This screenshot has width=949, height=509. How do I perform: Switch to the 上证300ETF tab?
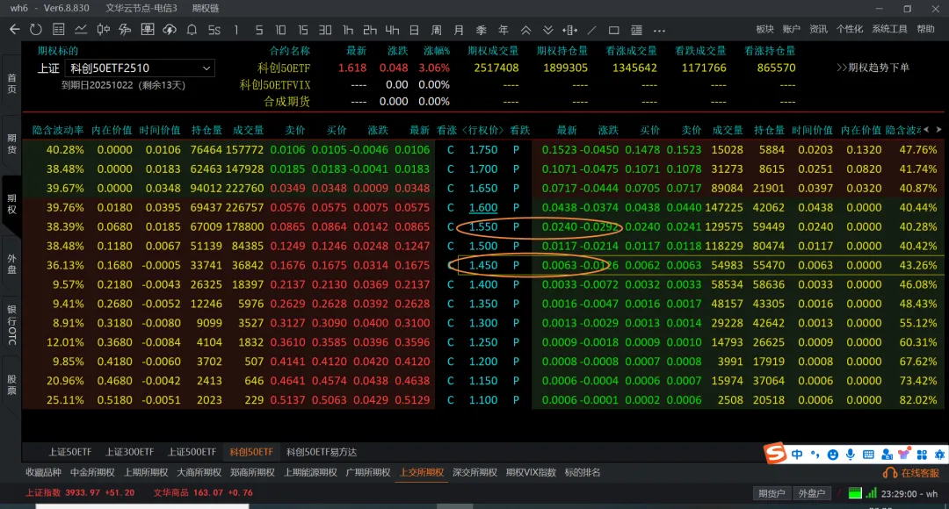click(129, 452)
